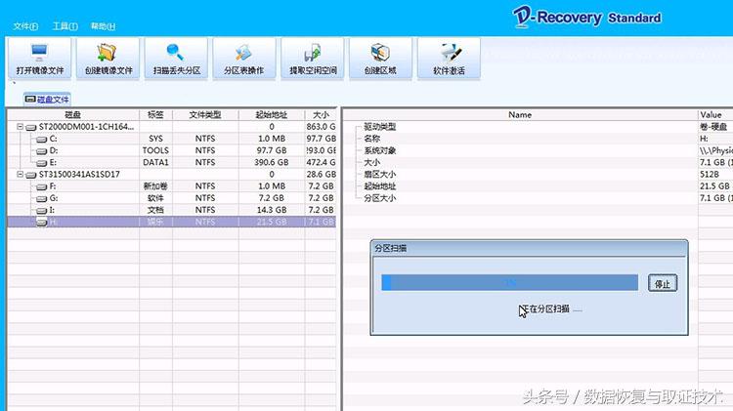
Task: Select the C: partition drive icon
Action: [x=42, y=140]
